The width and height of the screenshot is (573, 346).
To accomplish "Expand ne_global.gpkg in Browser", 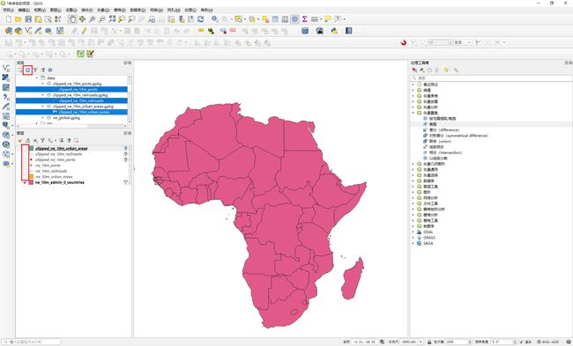I will (43, 118).
